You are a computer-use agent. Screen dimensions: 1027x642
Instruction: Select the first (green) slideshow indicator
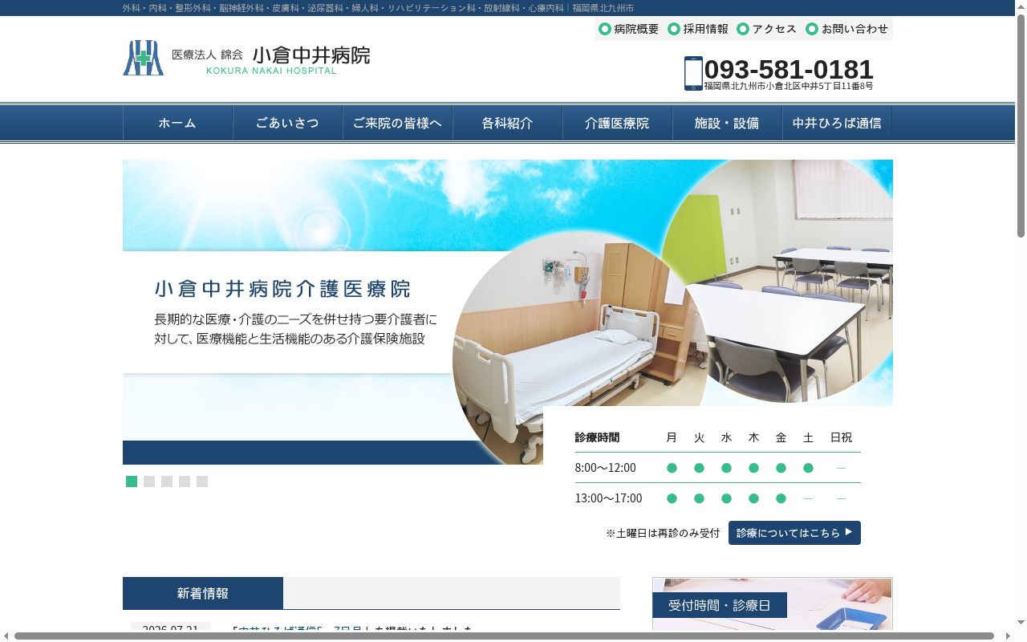(132, 481)
